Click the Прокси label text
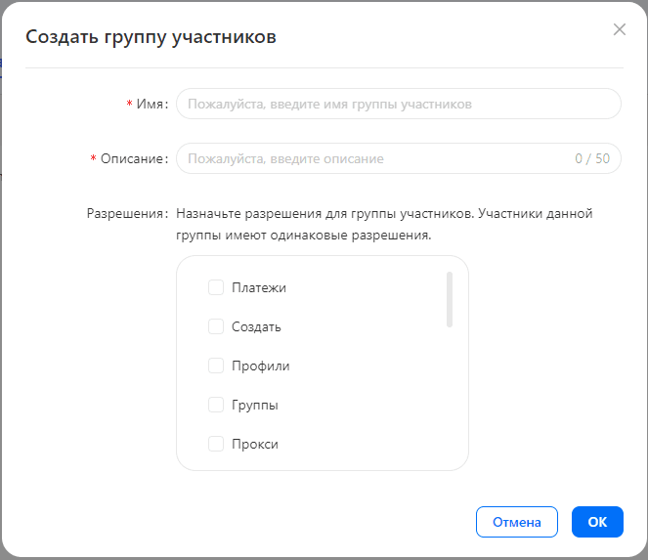 tap(254, 445)
